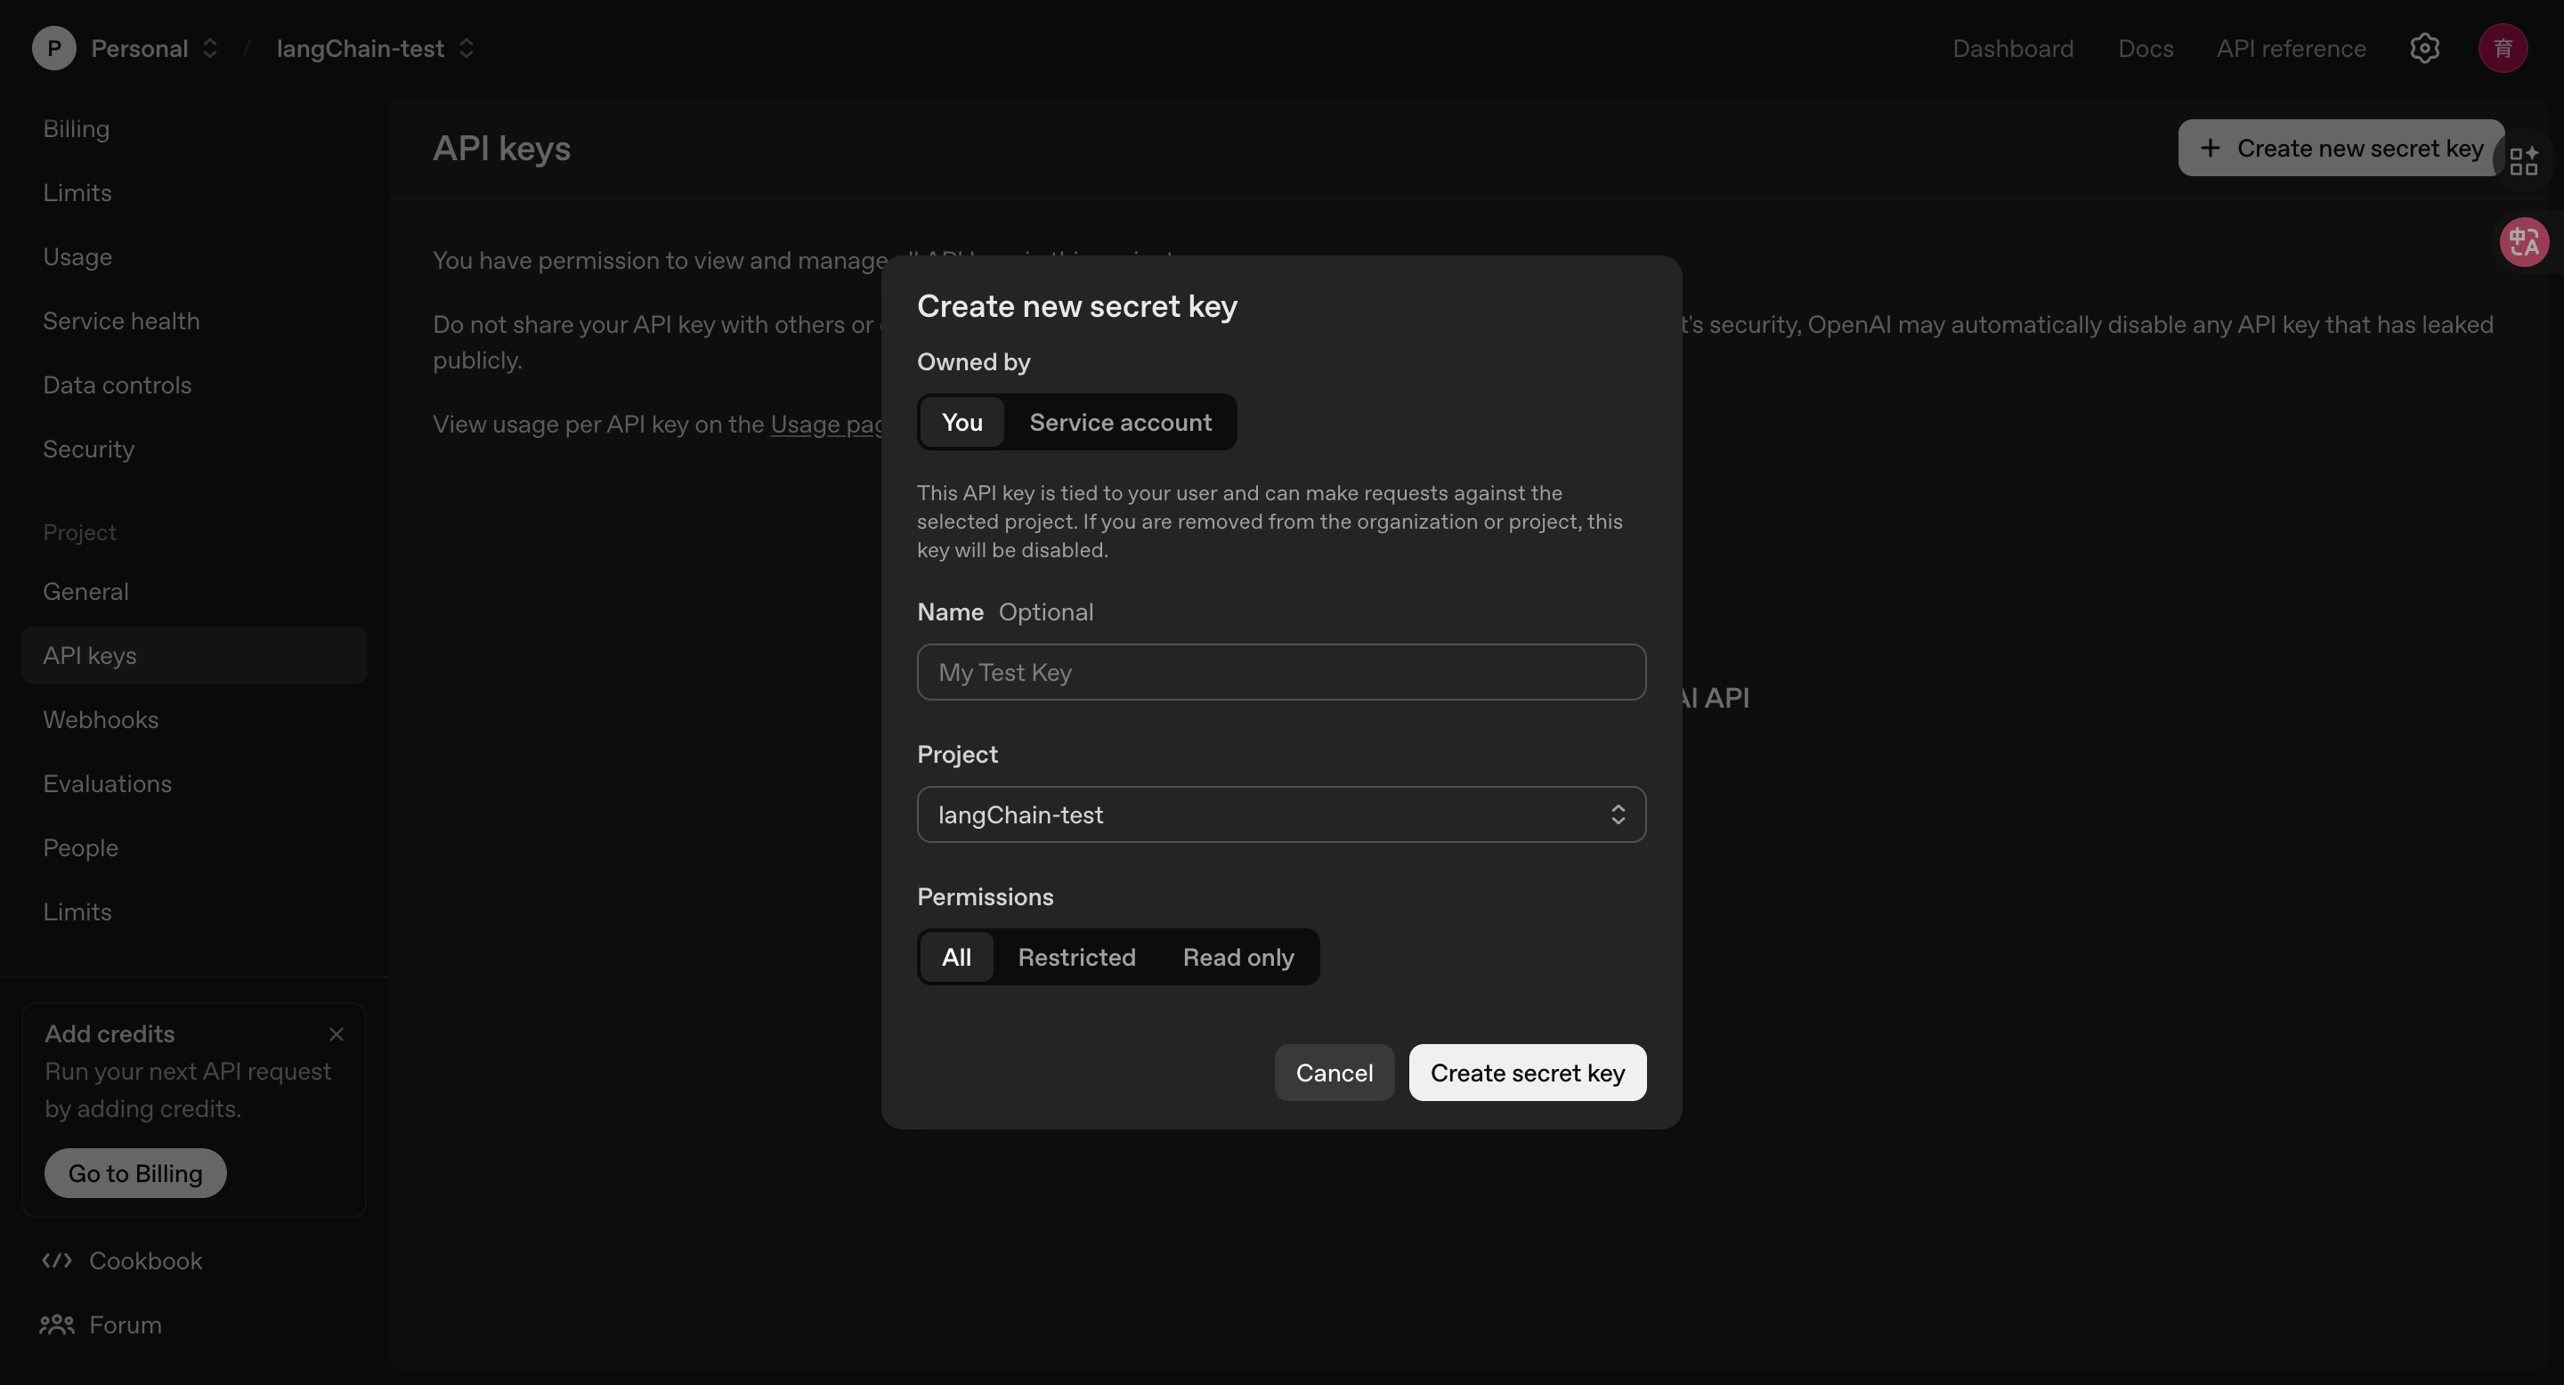This screenshot has height=1385, width=2564.
Task: Go to Dashboard in top navigation
Action: coord(2013,48)
